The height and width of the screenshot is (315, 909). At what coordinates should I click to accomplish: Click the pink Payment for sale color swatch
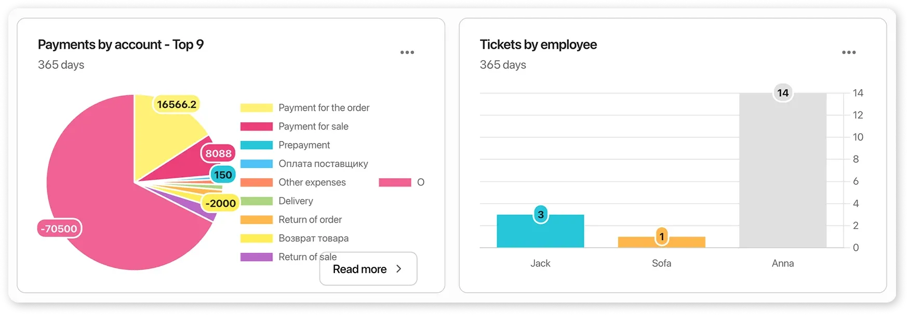point(256,126)
